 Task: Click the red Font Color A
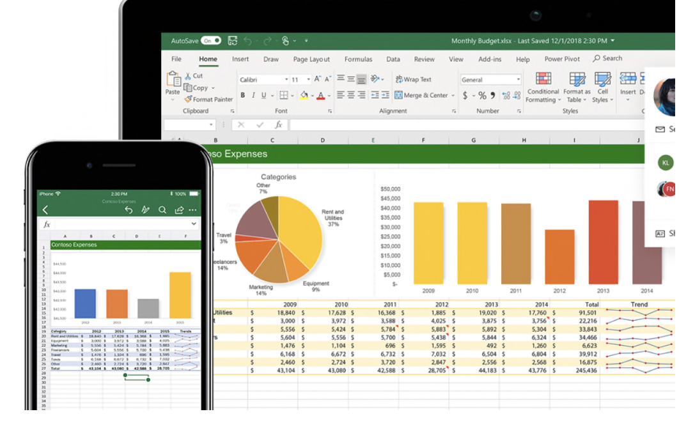click(321, 95)
